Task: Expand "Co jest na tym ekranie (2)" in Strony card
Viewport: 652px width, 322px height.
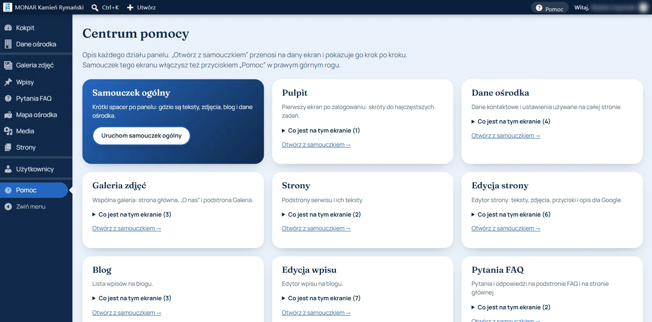Action: click(x=321, y=214)
